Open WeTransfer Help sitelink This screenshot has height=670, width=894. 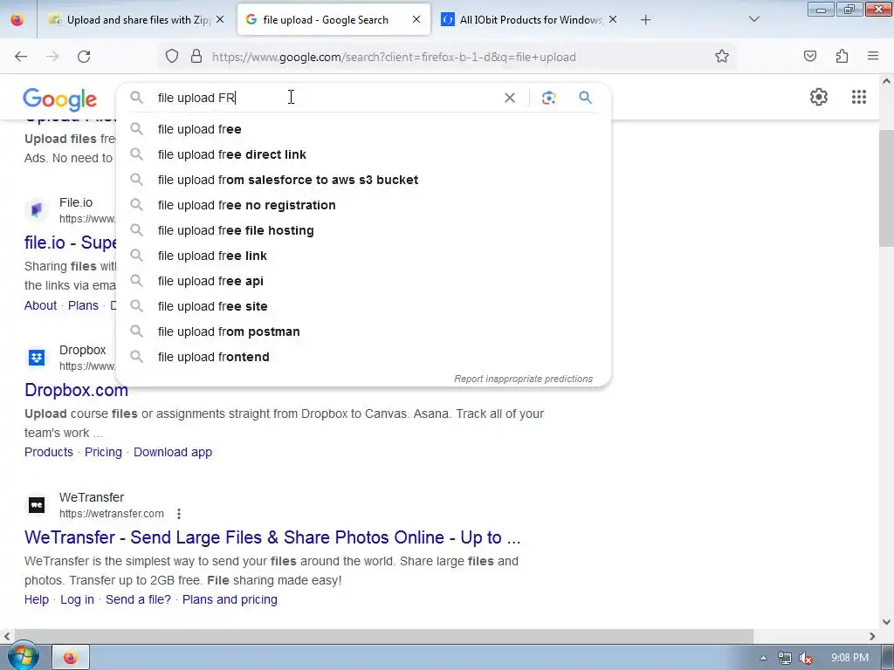coord(37,599)
